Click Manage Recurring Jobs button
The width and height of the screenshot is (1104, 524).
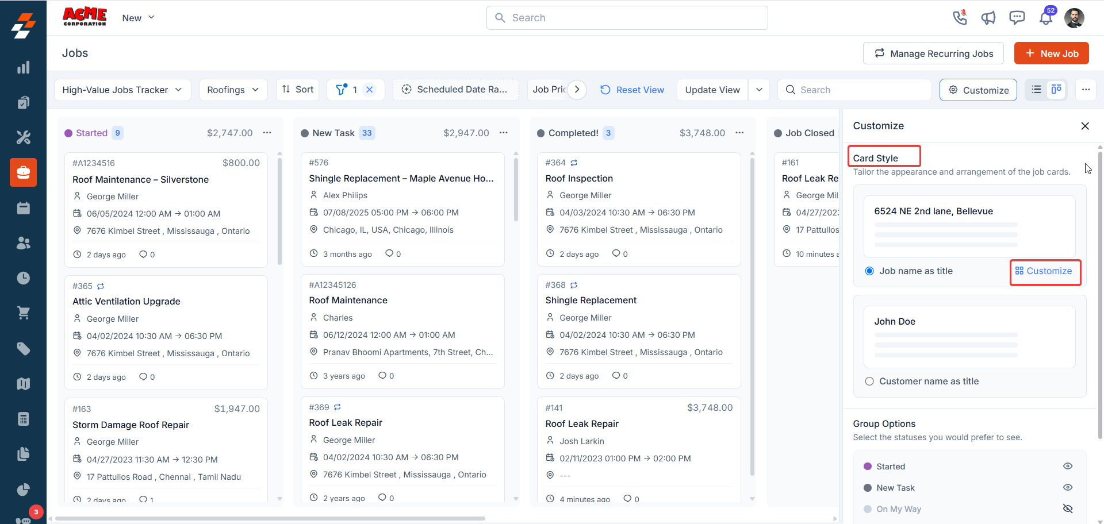click(933, 53)
